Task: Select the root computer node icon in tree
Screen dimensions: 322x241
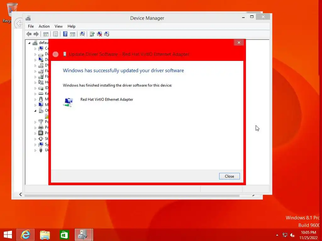Action: (35, 43)
